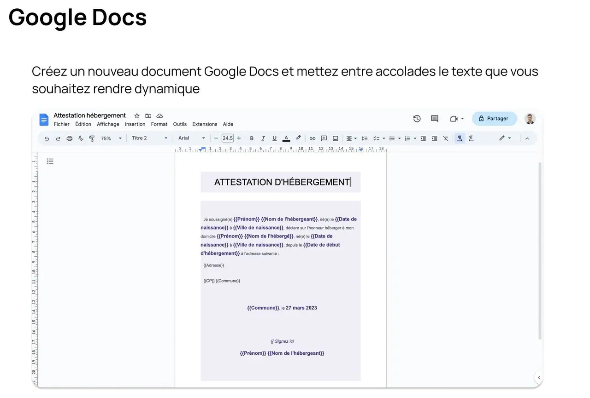Screen dimensions: 590x398
Task: Click the side panel arrow at bottom right
Action: (539, 378)
